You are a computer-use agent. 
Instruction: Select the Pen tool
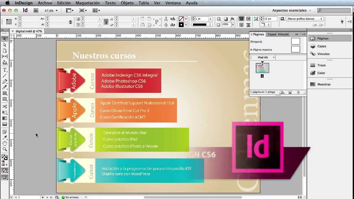pyautogui.click(x=5, y=82)
